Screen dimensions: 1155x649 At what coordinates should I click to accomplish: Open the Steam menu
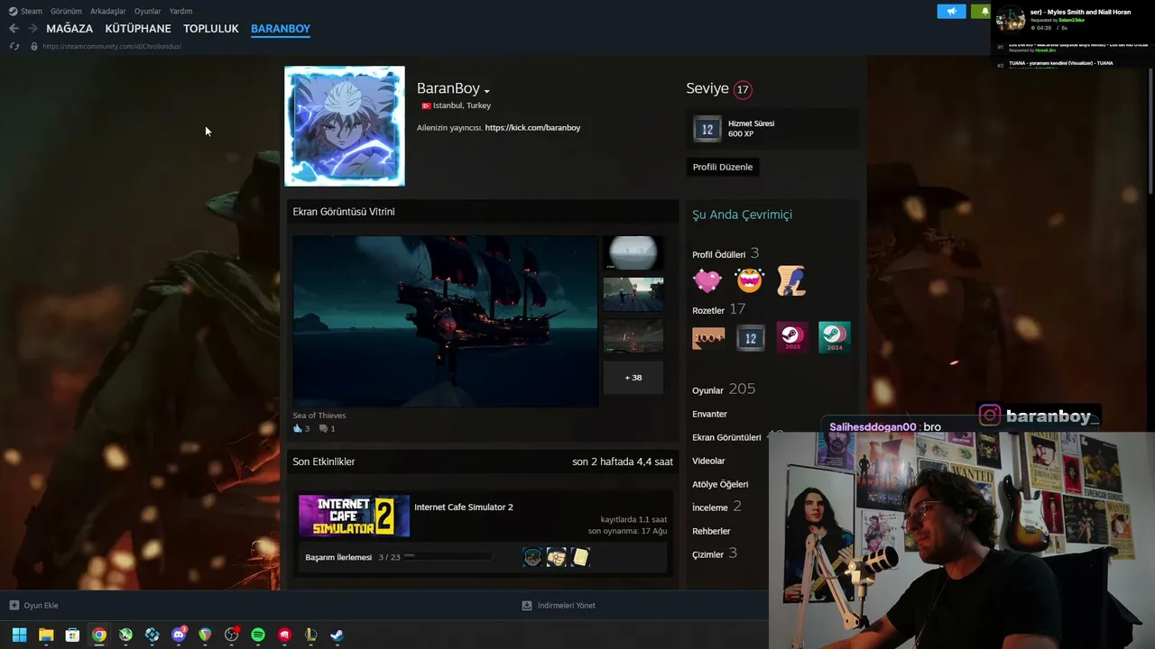[x=25, y=11]
